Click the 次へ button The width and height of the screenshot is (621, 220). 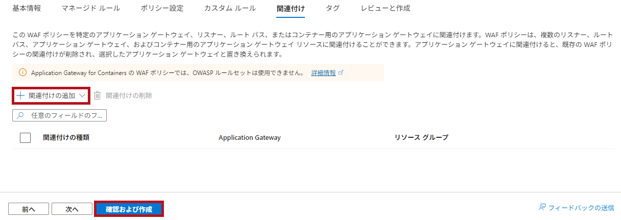tap(72, 209)
